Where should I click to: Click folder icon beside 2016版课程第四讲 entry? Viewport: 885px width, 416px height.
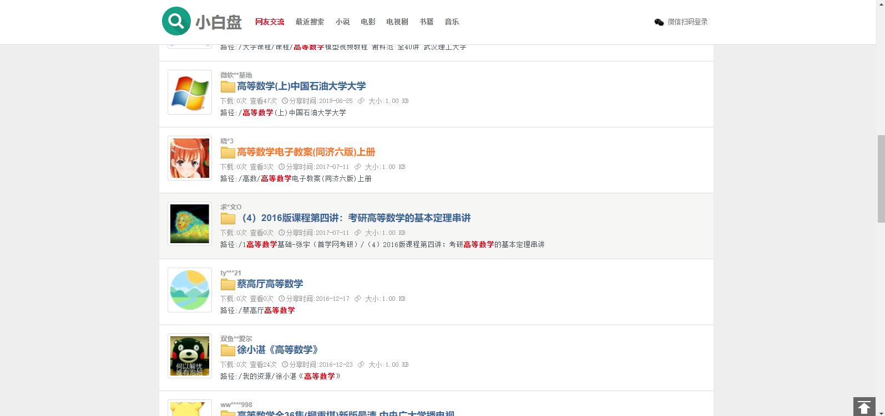coord(227,218)
